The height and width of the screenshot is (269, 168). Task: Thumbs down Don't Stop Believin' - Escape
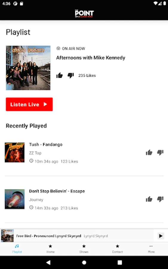[160, 199]
